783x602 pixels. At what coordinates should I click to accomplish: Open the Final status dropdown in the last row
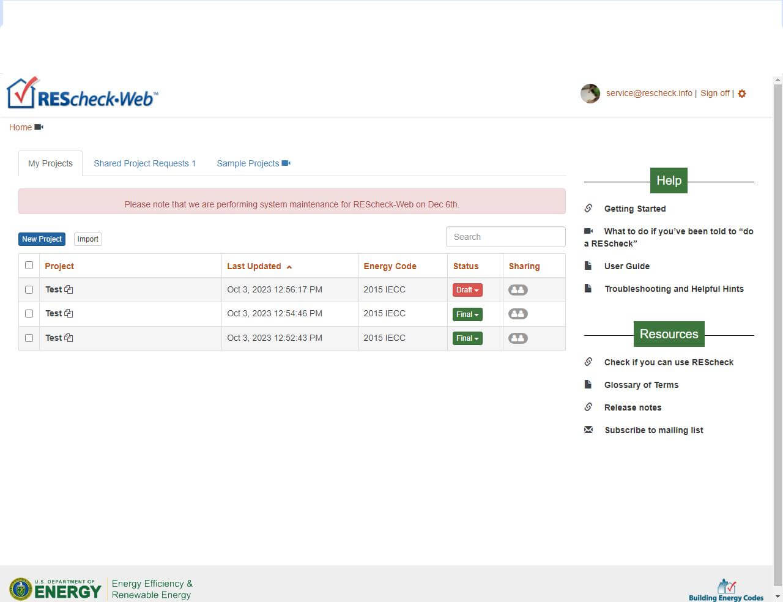coord(467,338)
